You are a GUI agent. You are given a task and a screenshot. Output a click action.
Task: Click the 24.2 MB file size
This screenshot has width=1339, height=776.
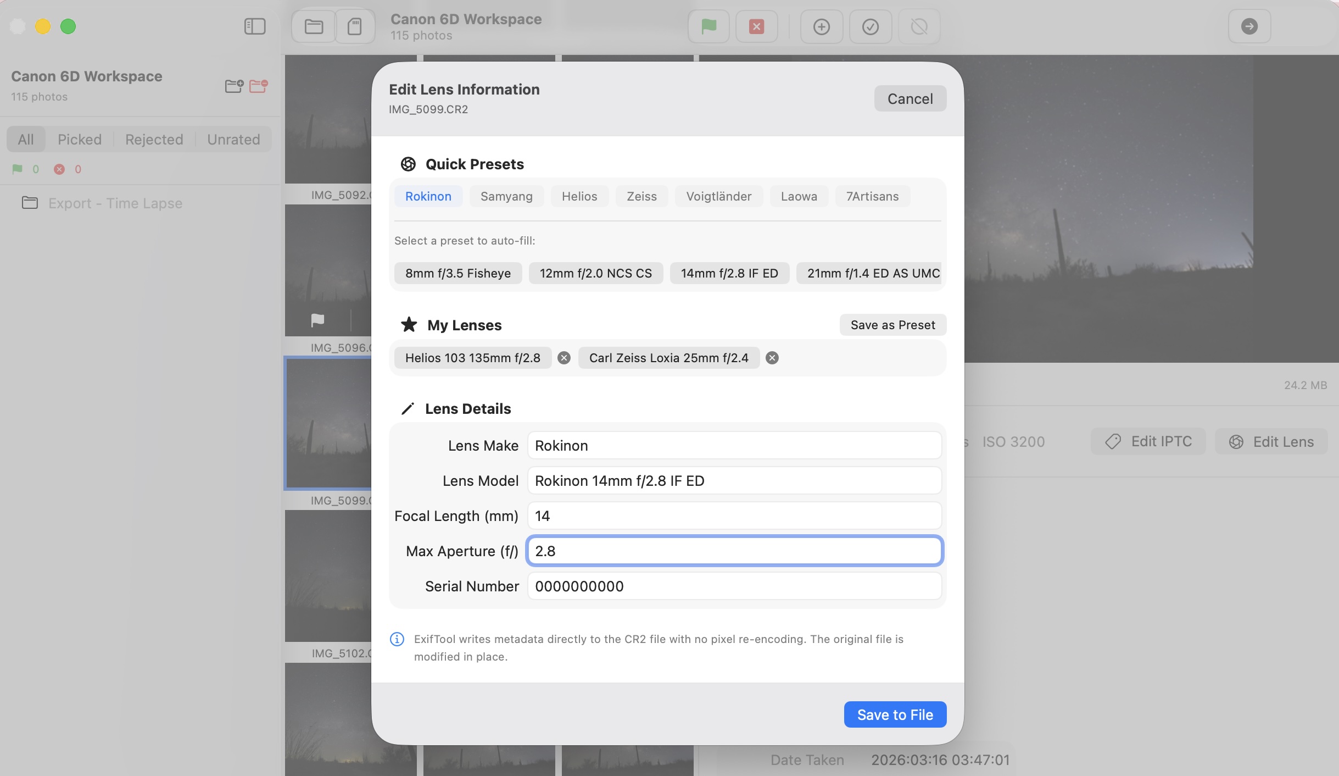pyautogui.click(x=1305, y=385)
